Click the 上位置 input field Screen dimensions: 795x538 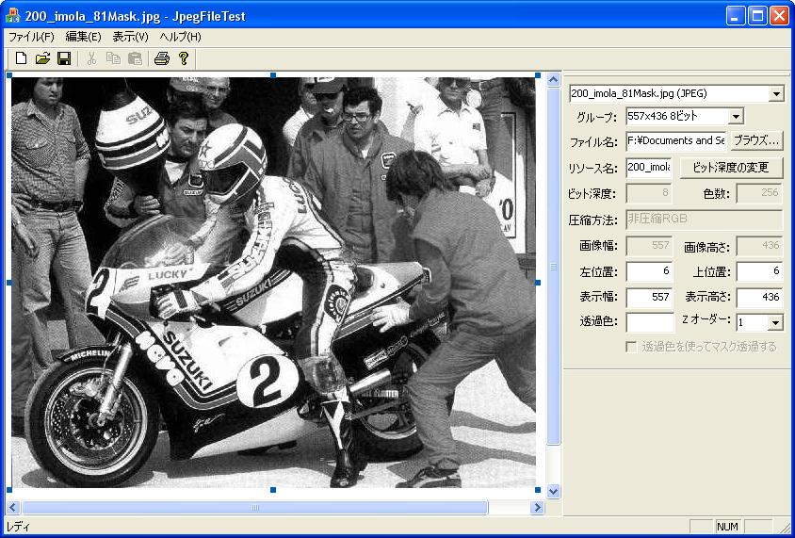click(759, 271)
